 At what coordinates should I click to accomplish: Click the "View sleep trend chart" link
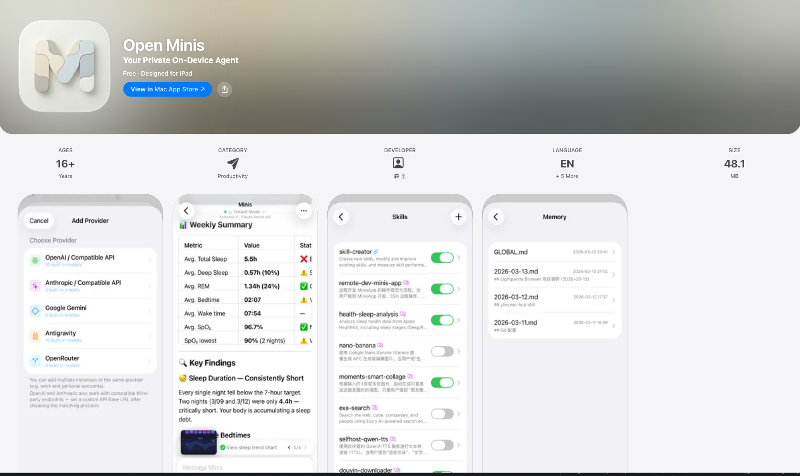pyautogui.click(x=251, y=447)
